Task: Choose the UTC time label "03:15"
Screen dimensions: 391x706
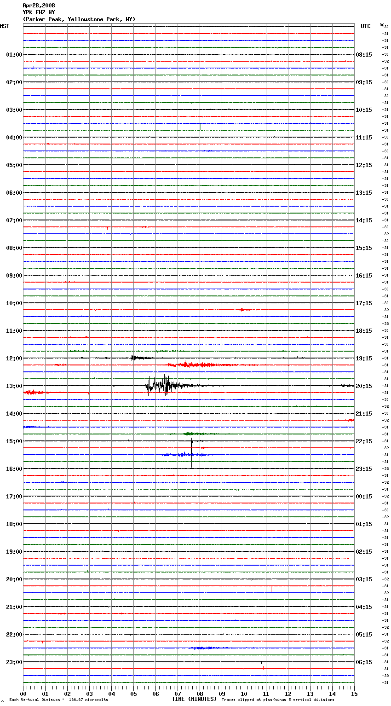Action: 364,579
